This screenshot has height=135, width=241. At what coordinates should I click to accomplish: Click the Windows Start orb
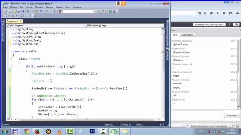point(4,132)
